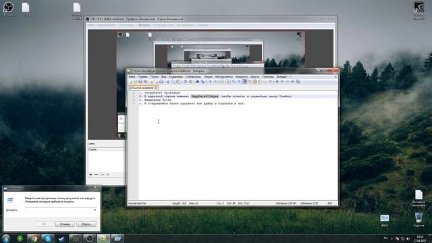
Task: Open the Вид menu in Notepad++
Action: tap(163, 76)
